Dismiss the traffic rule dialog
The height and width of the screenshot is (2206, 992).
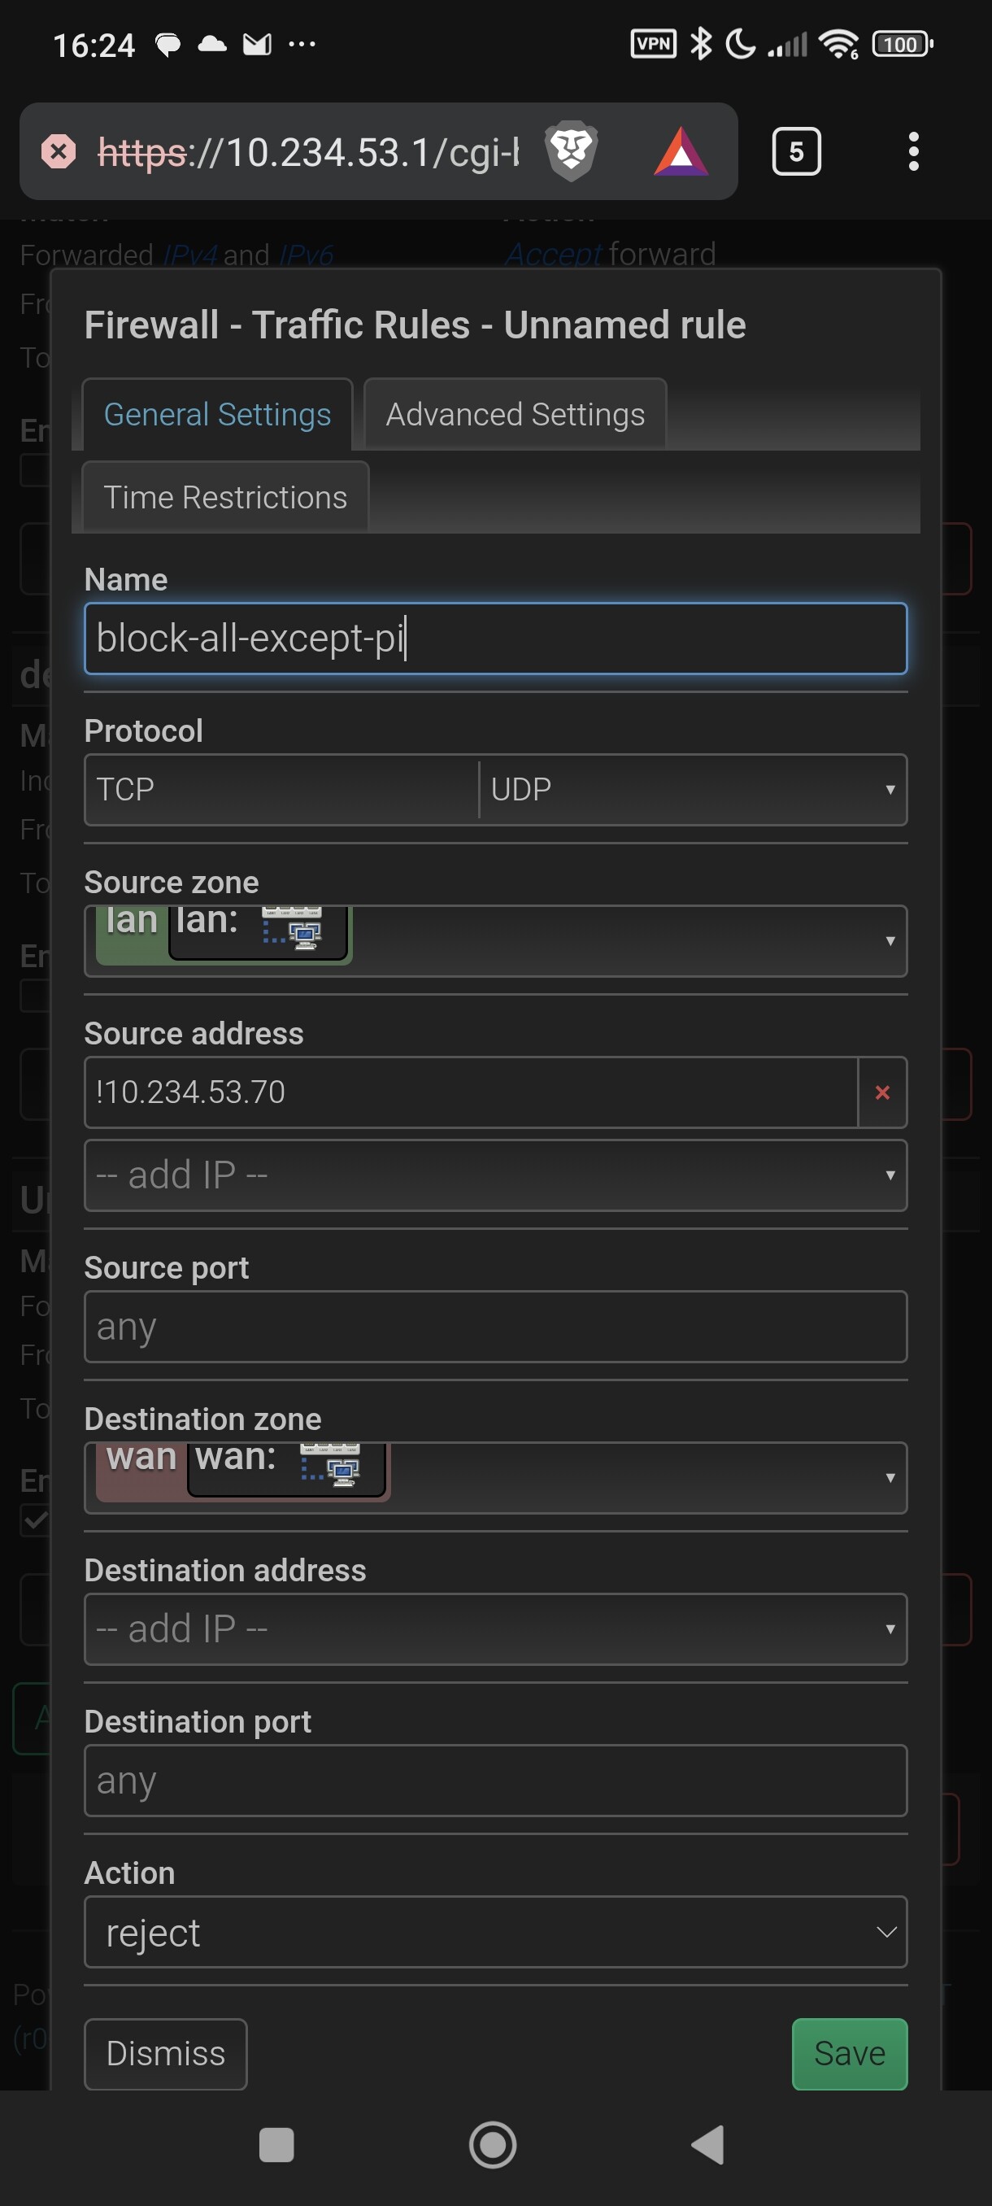click(x=165, y=2053)
